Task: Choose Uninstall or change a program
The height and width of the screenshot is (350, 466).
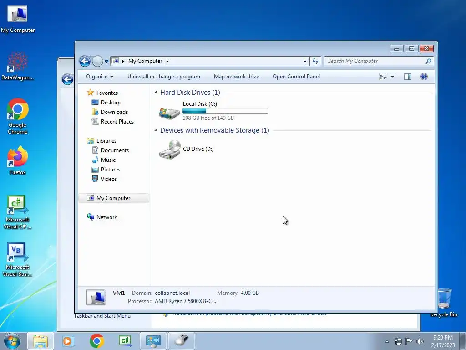Action: tap(164, 77)
